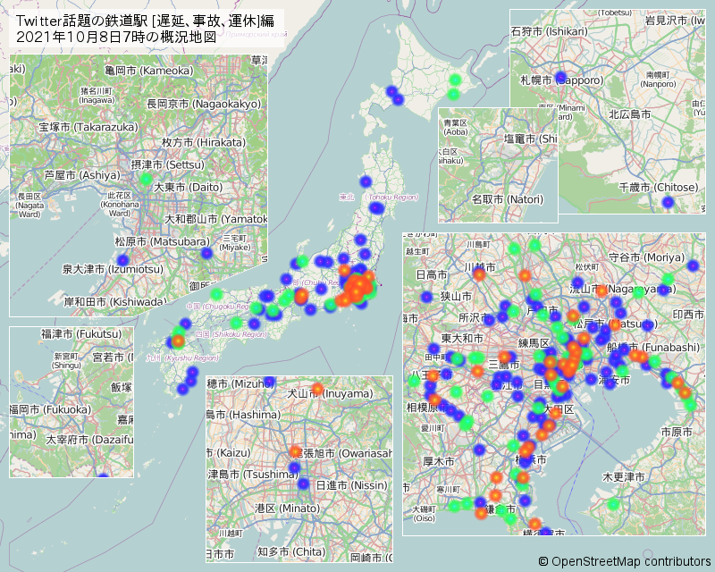
Task: Click the blue marker right of 守谷市 (Moriya)
Action: [693, 265]
